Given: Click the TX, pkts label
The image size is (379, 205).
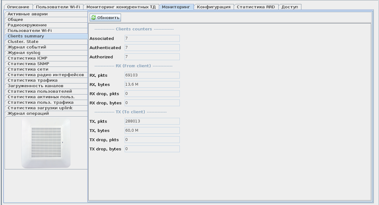Looking at the screenshot, I should (x=99, y=122).
